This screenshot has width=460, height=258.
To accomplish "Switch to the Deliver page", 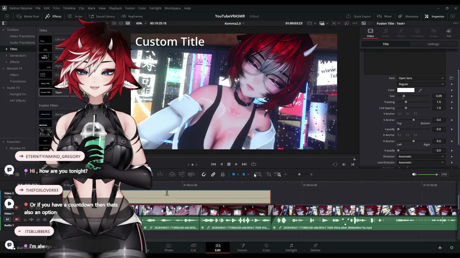I will pos(316,248).
